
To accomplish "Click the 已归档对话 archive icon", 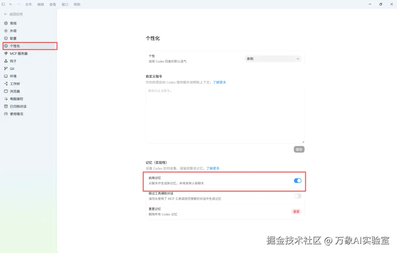I will pyautogui.click(x=6, y=106).
